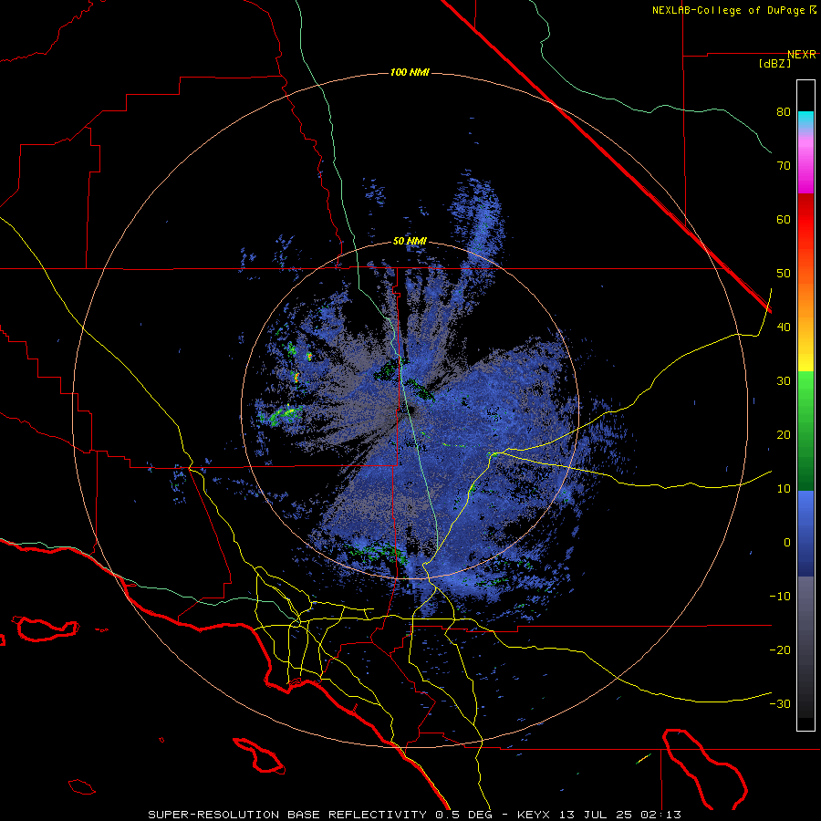Click the gray band of the dBZ color bar
The image size is (821, 821).
(805, 647)
